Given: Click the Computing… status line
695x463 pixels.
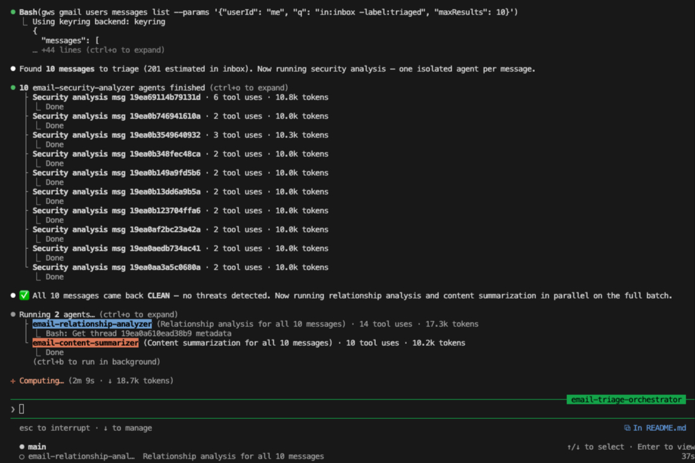Looking at the screenshot, I should click(91, 380).
